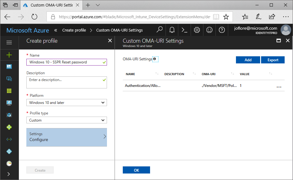Focus the profile Name field
The width and height of the screenshot is (293, 180).
[67, 62]
